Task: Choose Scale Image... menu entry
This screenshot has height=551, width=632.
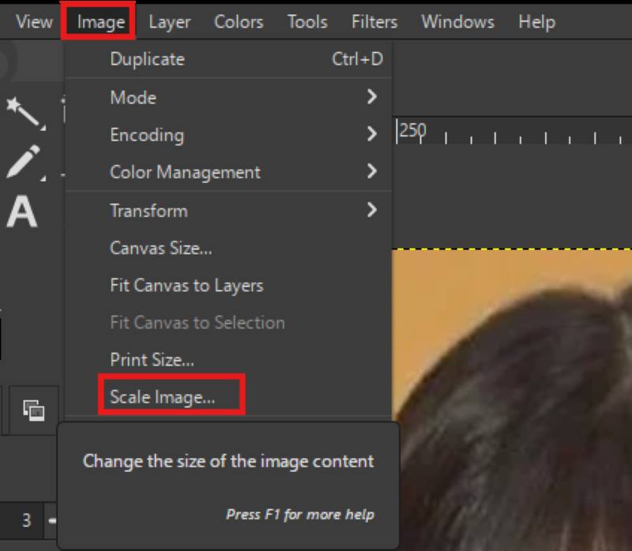Action: coord(228,397)
